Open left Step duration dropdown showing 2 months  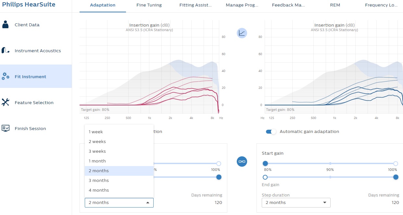click(x=119, y=202)
